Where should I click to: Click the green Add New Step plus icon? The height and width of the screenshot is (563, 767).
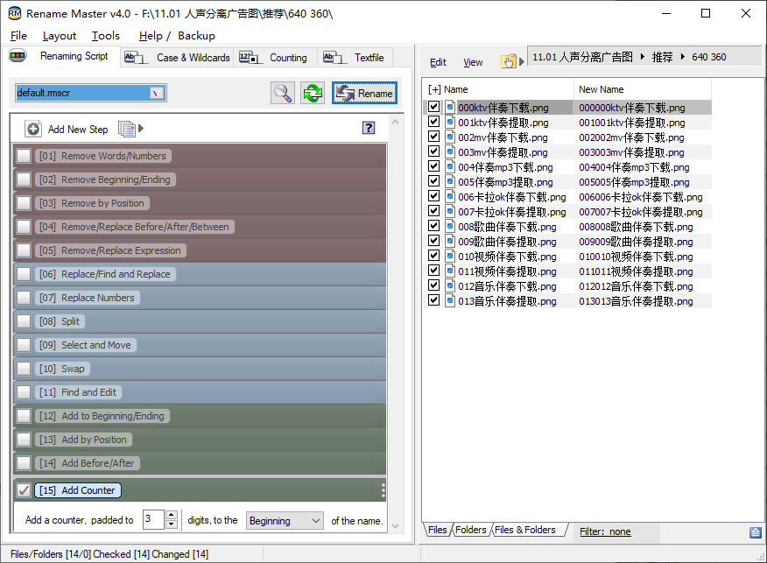click(33, 129)
